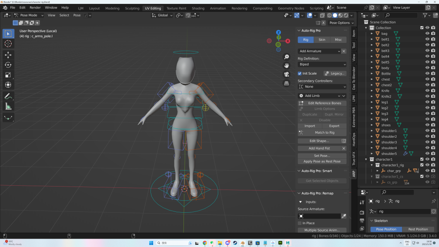Select the Measure tool
Image resolution: width=439 pixels, height=247 pixels.
[8, 106]
